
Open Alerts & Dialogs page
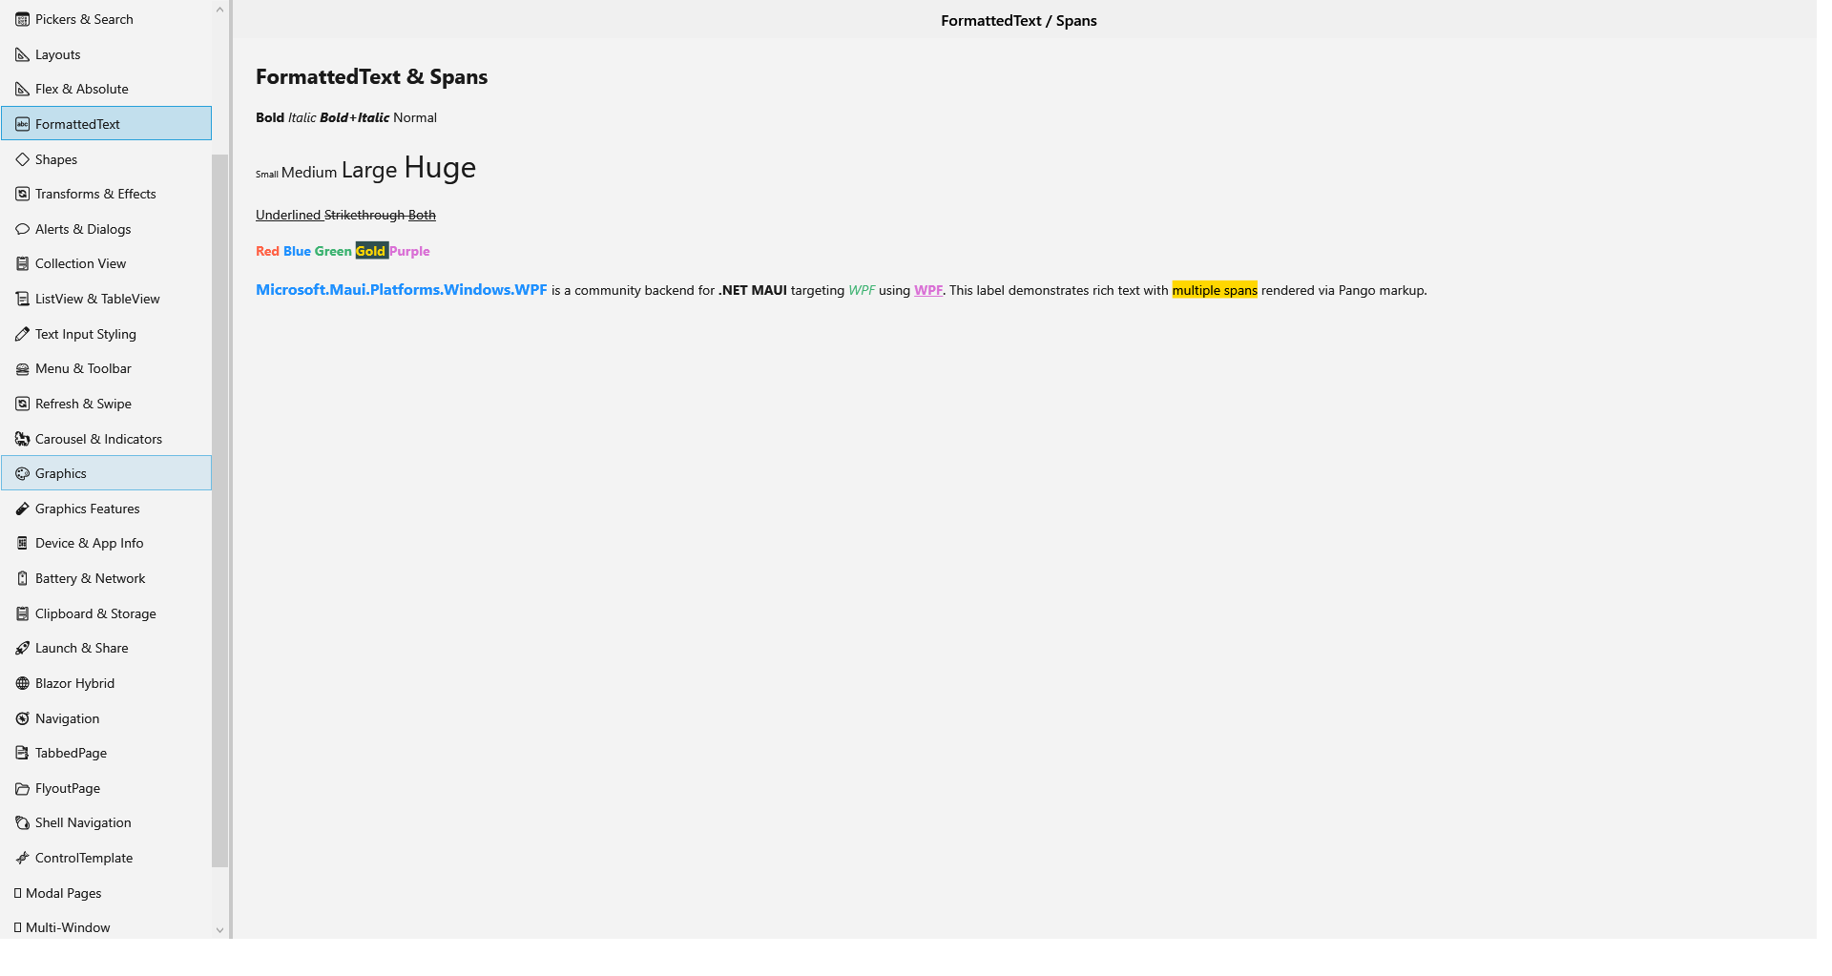click(106, 229)
